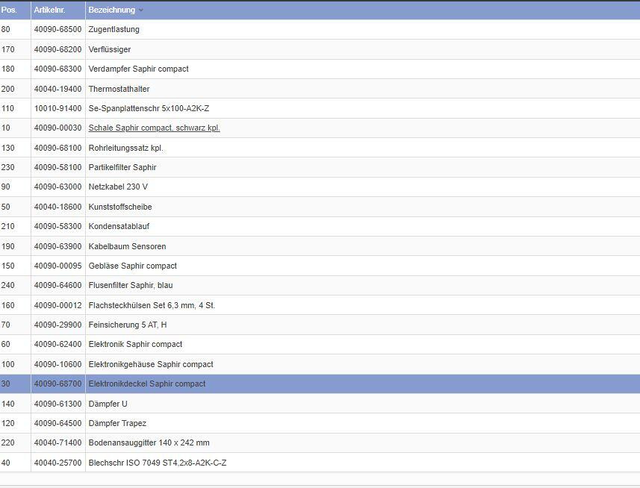640x488 pixels.
Task: Select the Kondensatablauf row
Action: pos(119,227)
